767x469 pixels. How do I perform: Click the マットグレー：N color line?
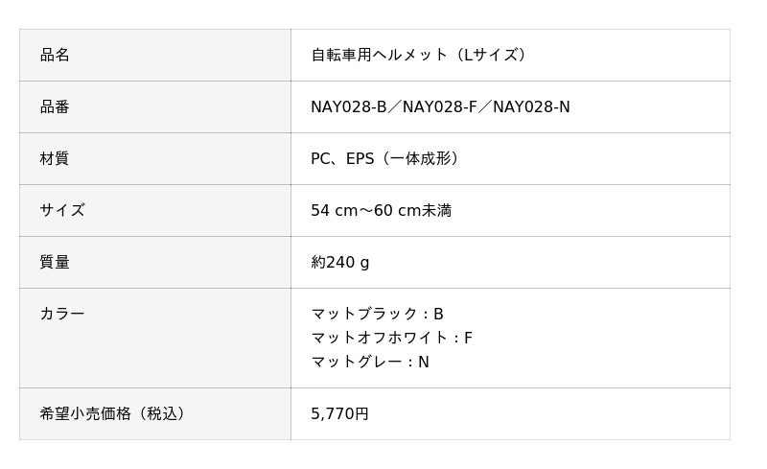tap(370, 362)
